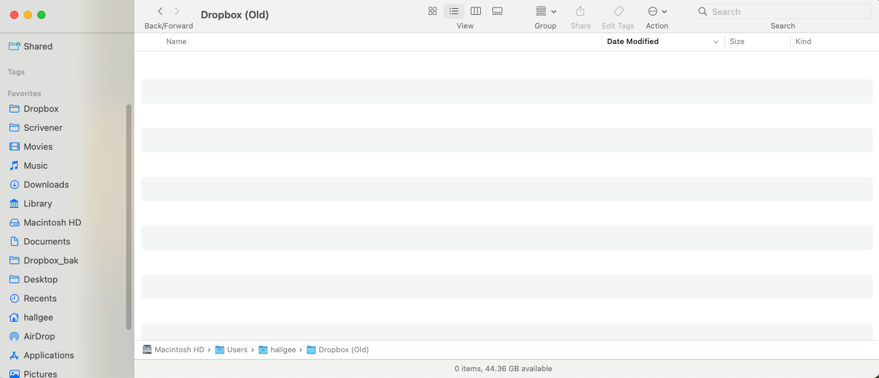Switch to list view
The height and width of the screenshot is (378, 879).
[x=454, y=12]
